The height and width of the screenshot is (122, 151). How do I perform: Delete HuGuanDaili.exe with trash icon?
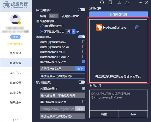coord(136,27)
